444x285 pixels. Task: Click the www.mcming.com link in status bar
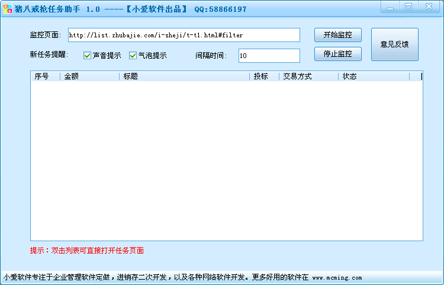point(337,278)
